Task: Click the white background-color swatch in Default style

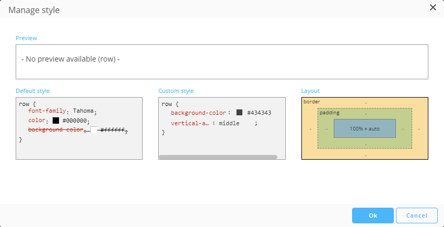Action: coord(94,130)
